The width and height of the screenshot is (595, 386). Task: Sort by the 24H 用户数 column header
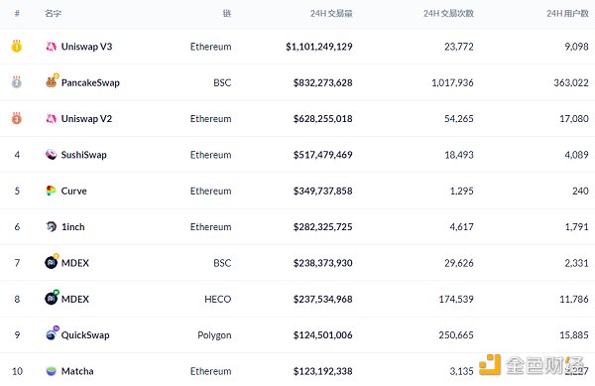(x=567, y=14)
